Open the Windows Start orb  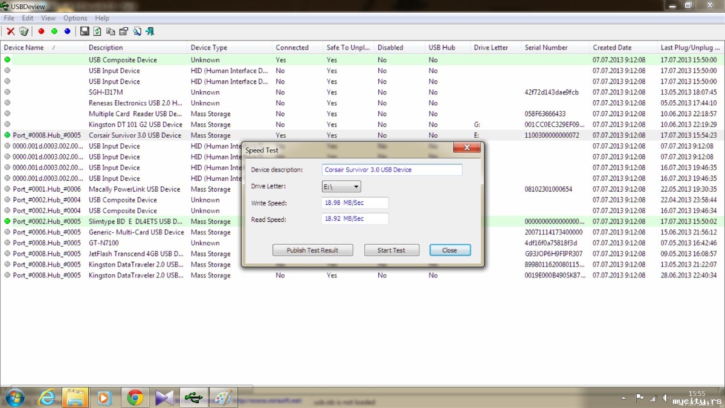14,397
